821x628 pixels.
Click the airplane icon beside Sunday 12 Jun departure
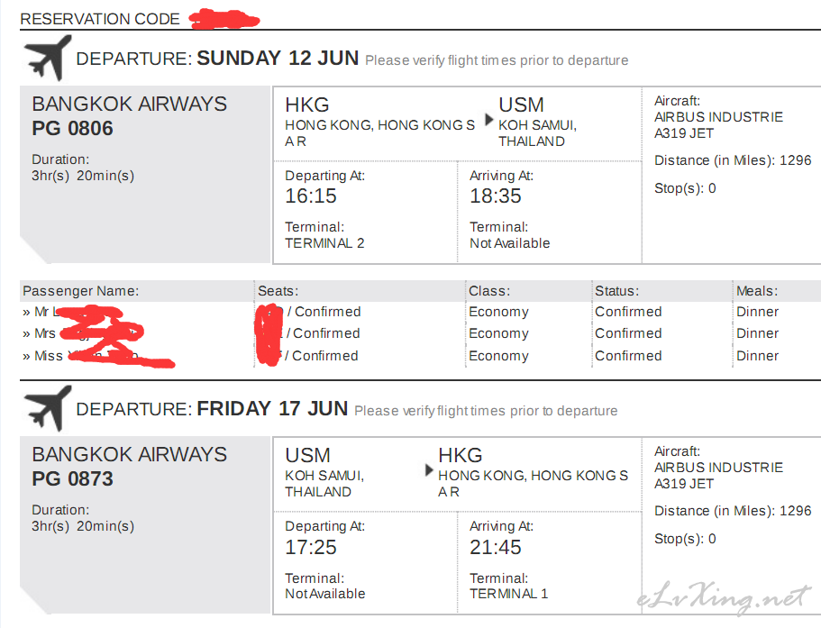48,58
